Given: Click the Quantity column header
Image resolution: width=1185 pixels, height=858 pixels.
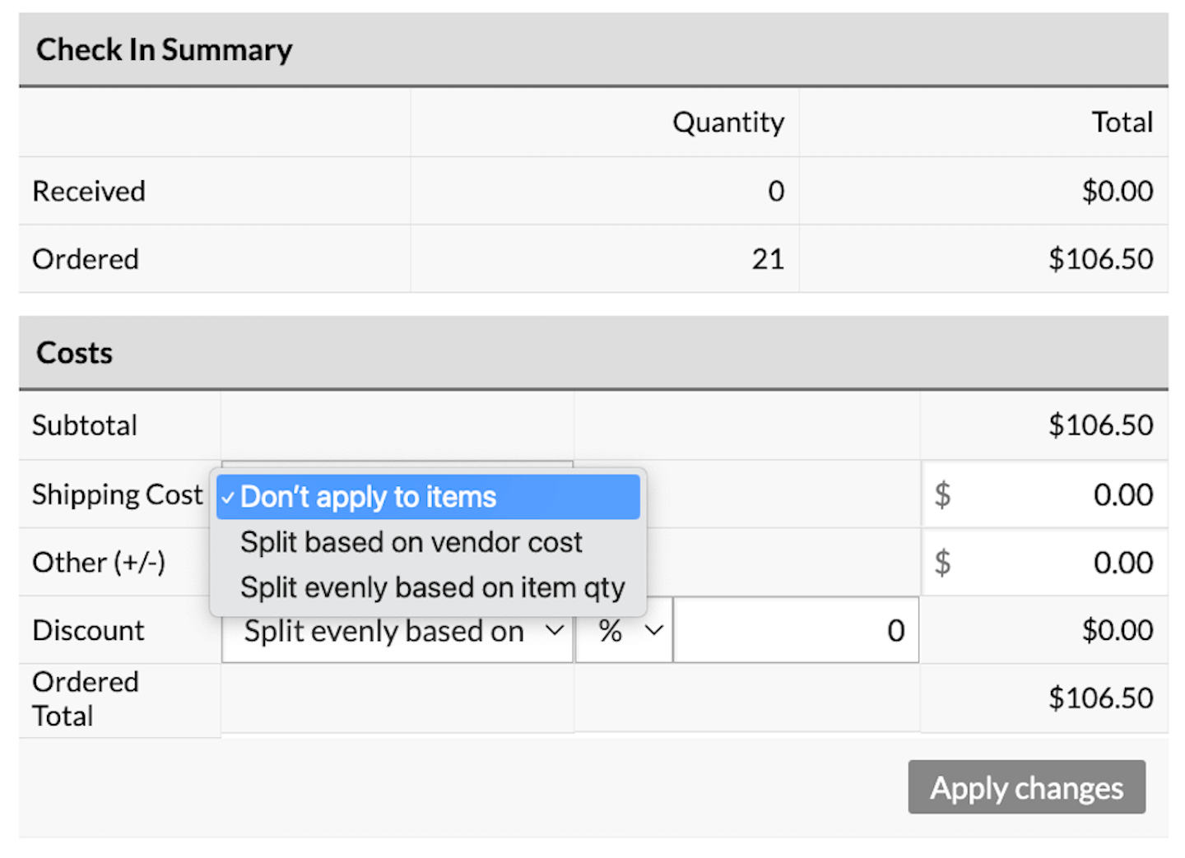Looking at the screenshot, I should coord(727,123).
